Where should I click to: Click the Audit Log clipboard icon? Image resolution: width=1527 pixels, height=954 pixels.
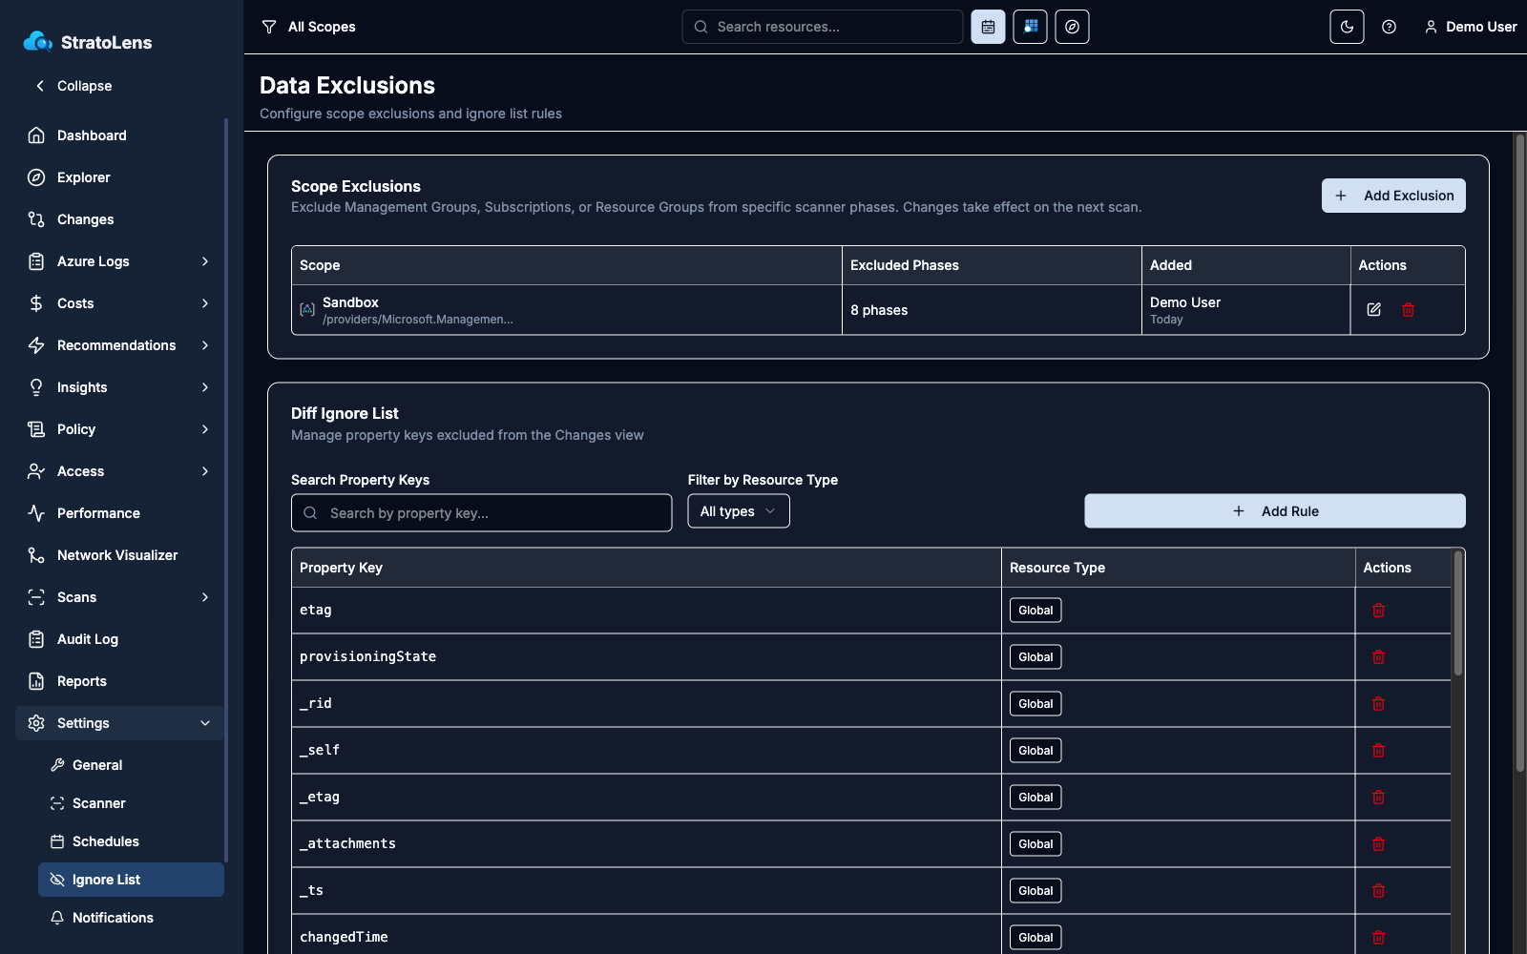36,639
